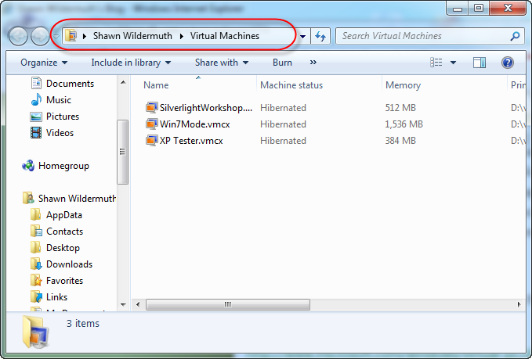Open the Organize dropdown menu
Image resolution: width=532 pixels, height=359 pixels.
(x=44, y=63)
